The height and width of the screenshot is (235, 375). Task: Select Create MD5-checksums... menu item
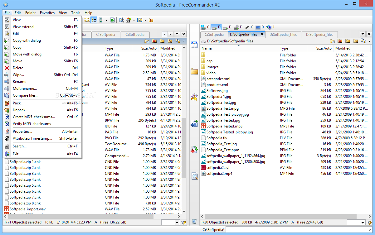(x=42, y=117)
